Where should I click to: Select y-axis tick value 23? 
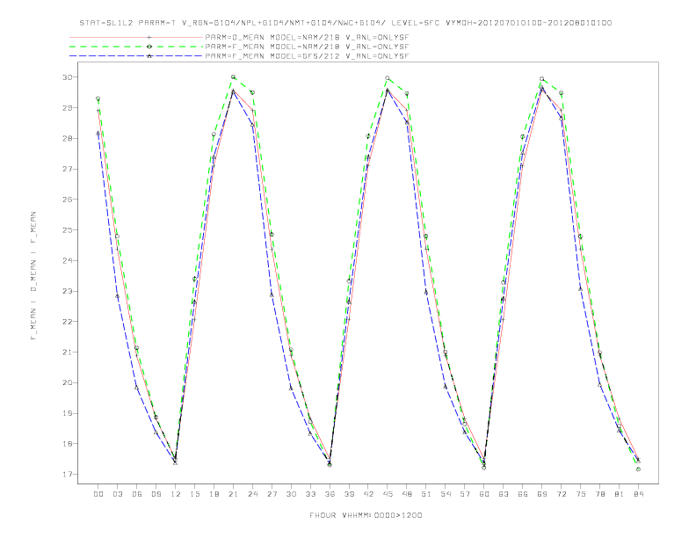point(68,291)
